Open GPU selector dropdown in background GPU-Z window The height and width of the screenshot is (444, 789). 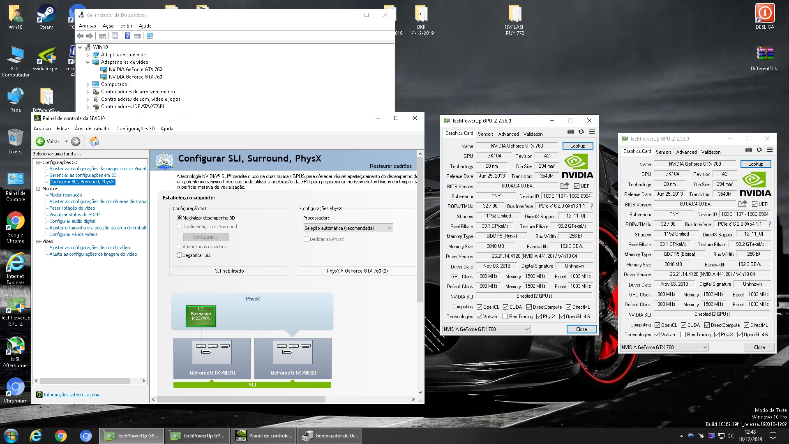point(664,347)
